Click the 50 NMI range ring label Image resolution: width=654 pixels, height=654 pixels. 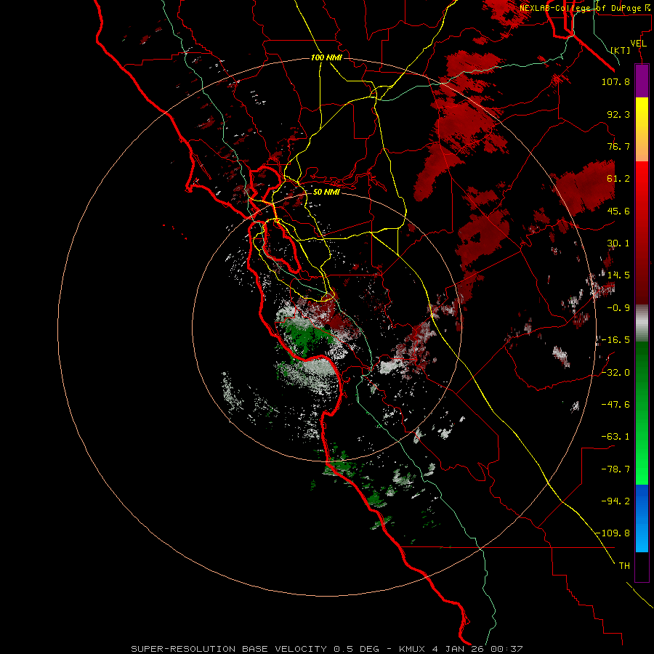[326, 192]
